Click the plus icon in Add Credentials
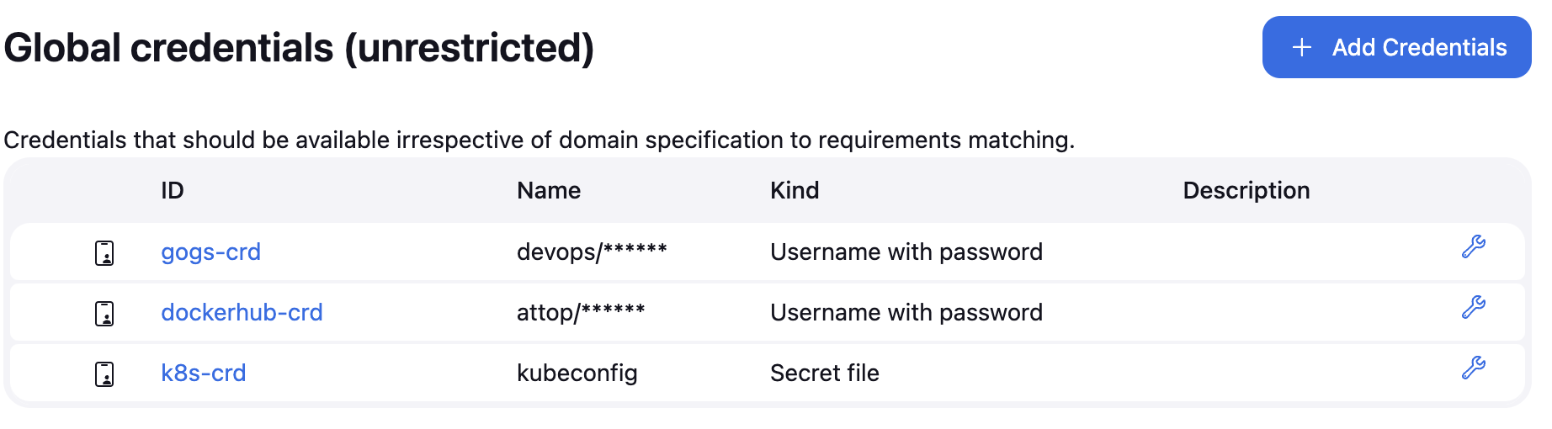1552x429 pixels. 1301,47
